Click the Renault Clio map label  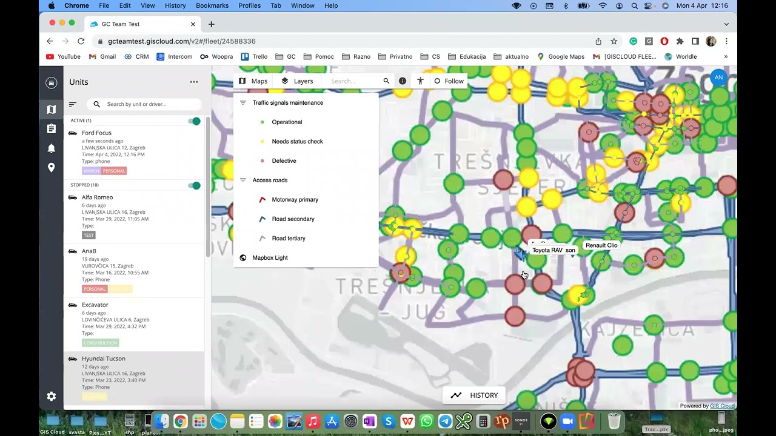pyautogui.click(x=601, y=245)
